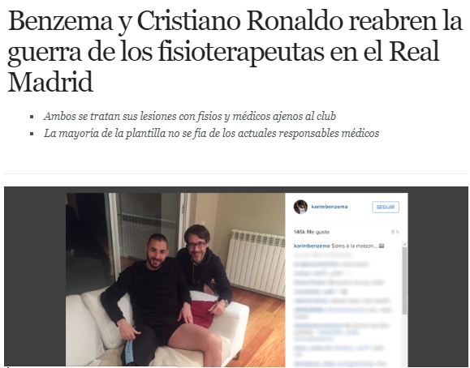This screenshot has width=470, height=368.
Task: Click the dark gray margin left of photo
Action: click(35, 277)
